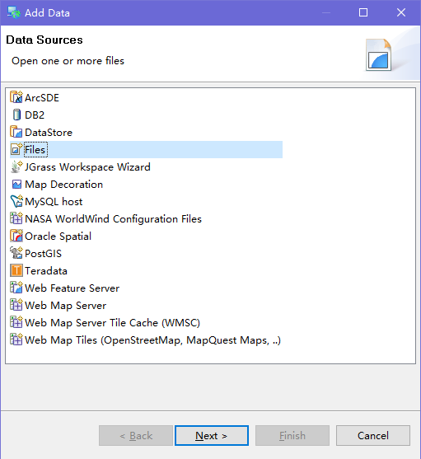Screen dimensions: 421x459
Task: Click the MySQL host icon
Action: (x=16, y=201)
